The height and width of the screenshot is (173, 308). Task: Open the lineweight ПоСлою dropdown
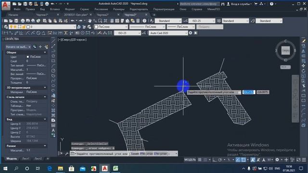point(193,27)
